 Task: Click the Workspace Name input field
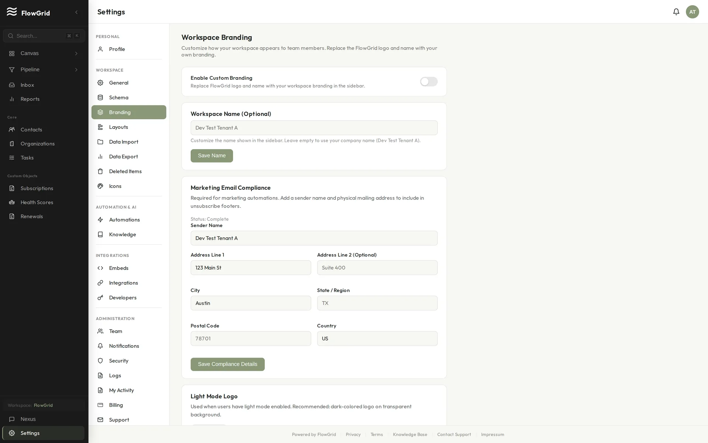click(x=314, y=128)
